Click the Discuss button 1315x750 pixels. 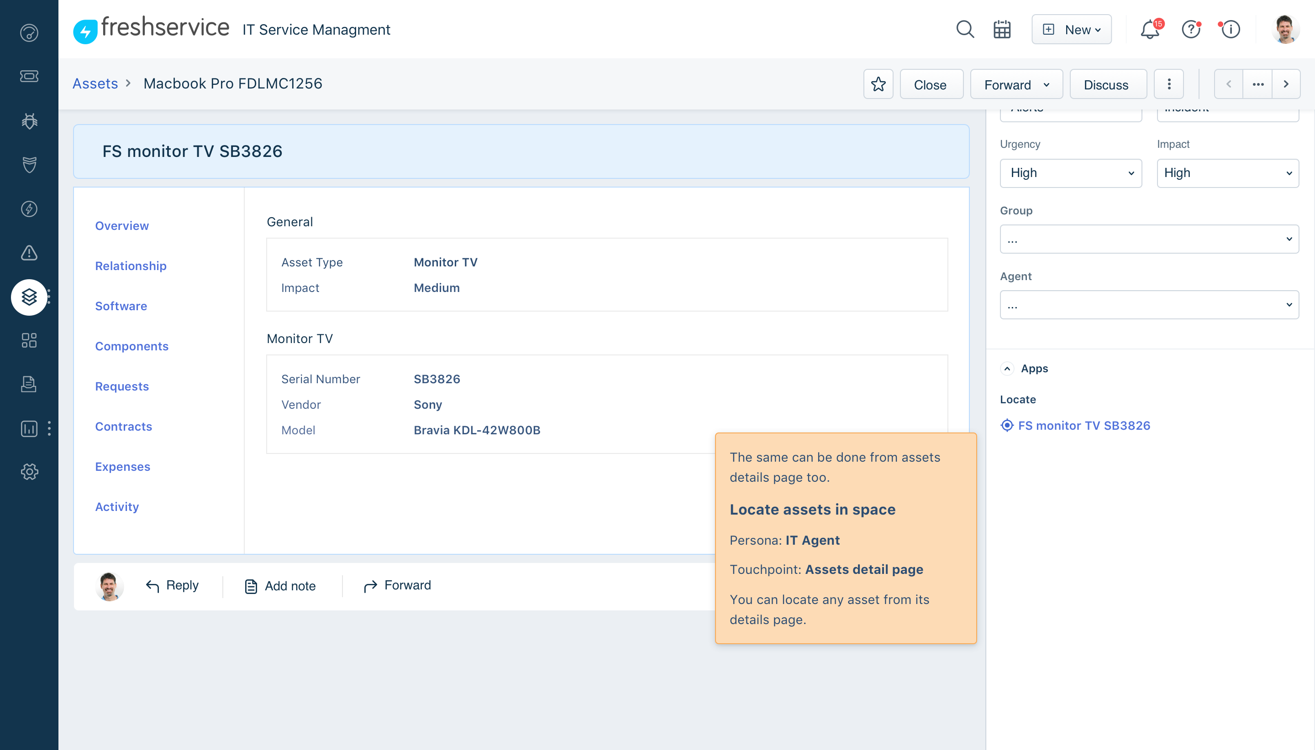tap(1107, 83)
